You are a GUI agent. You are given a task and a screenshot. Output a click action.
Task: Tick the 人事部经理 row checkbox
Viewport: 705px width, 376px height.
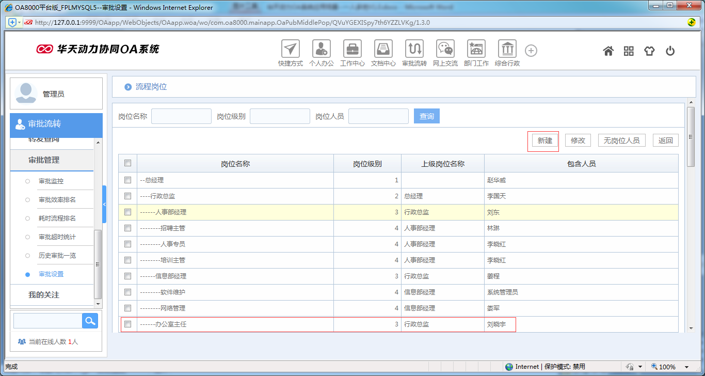(128, 212)
